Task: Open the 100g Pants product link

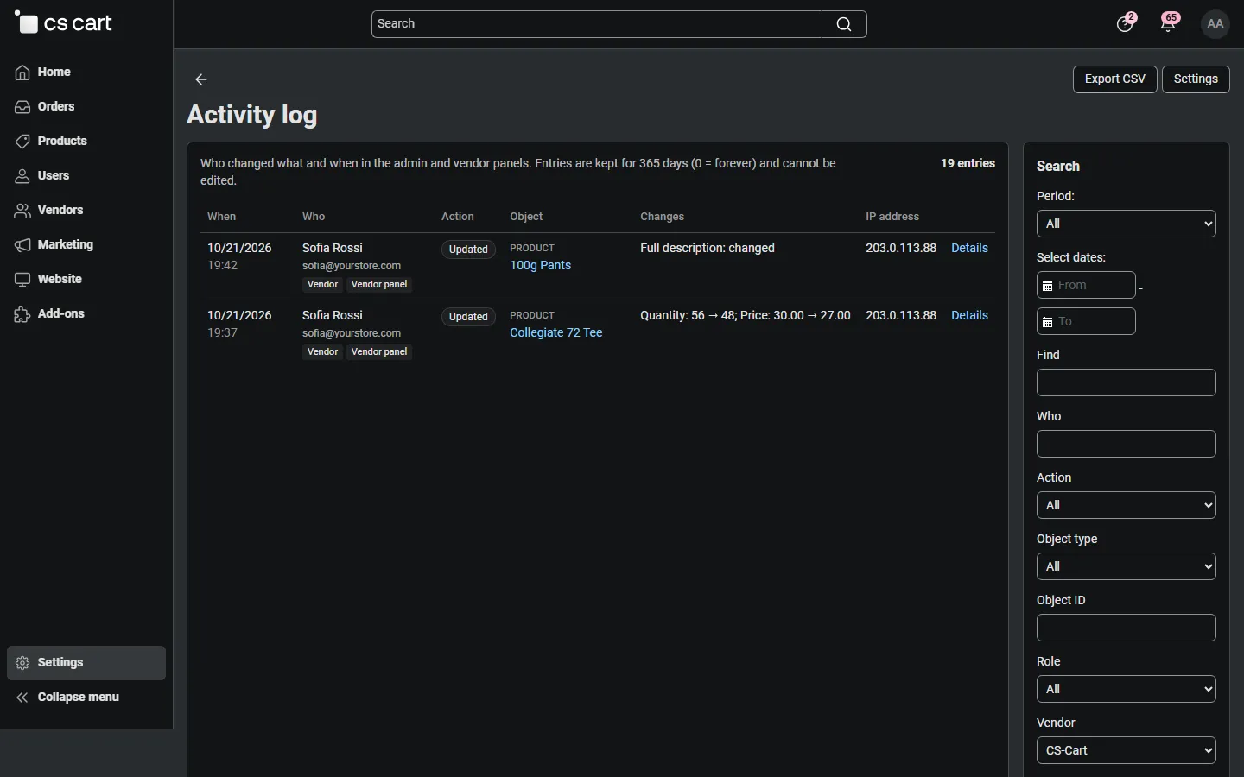Action: [x=541, y=265]
